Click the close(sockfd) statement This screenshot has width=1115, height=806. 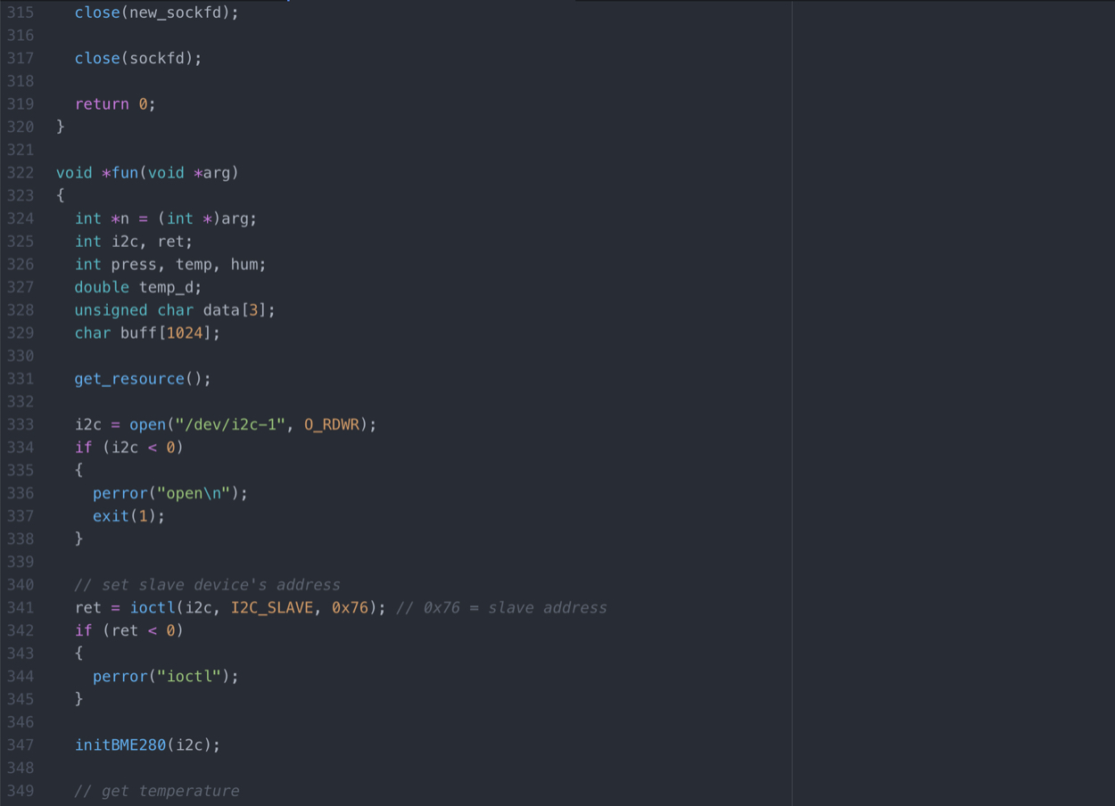(x=138, y=58)
